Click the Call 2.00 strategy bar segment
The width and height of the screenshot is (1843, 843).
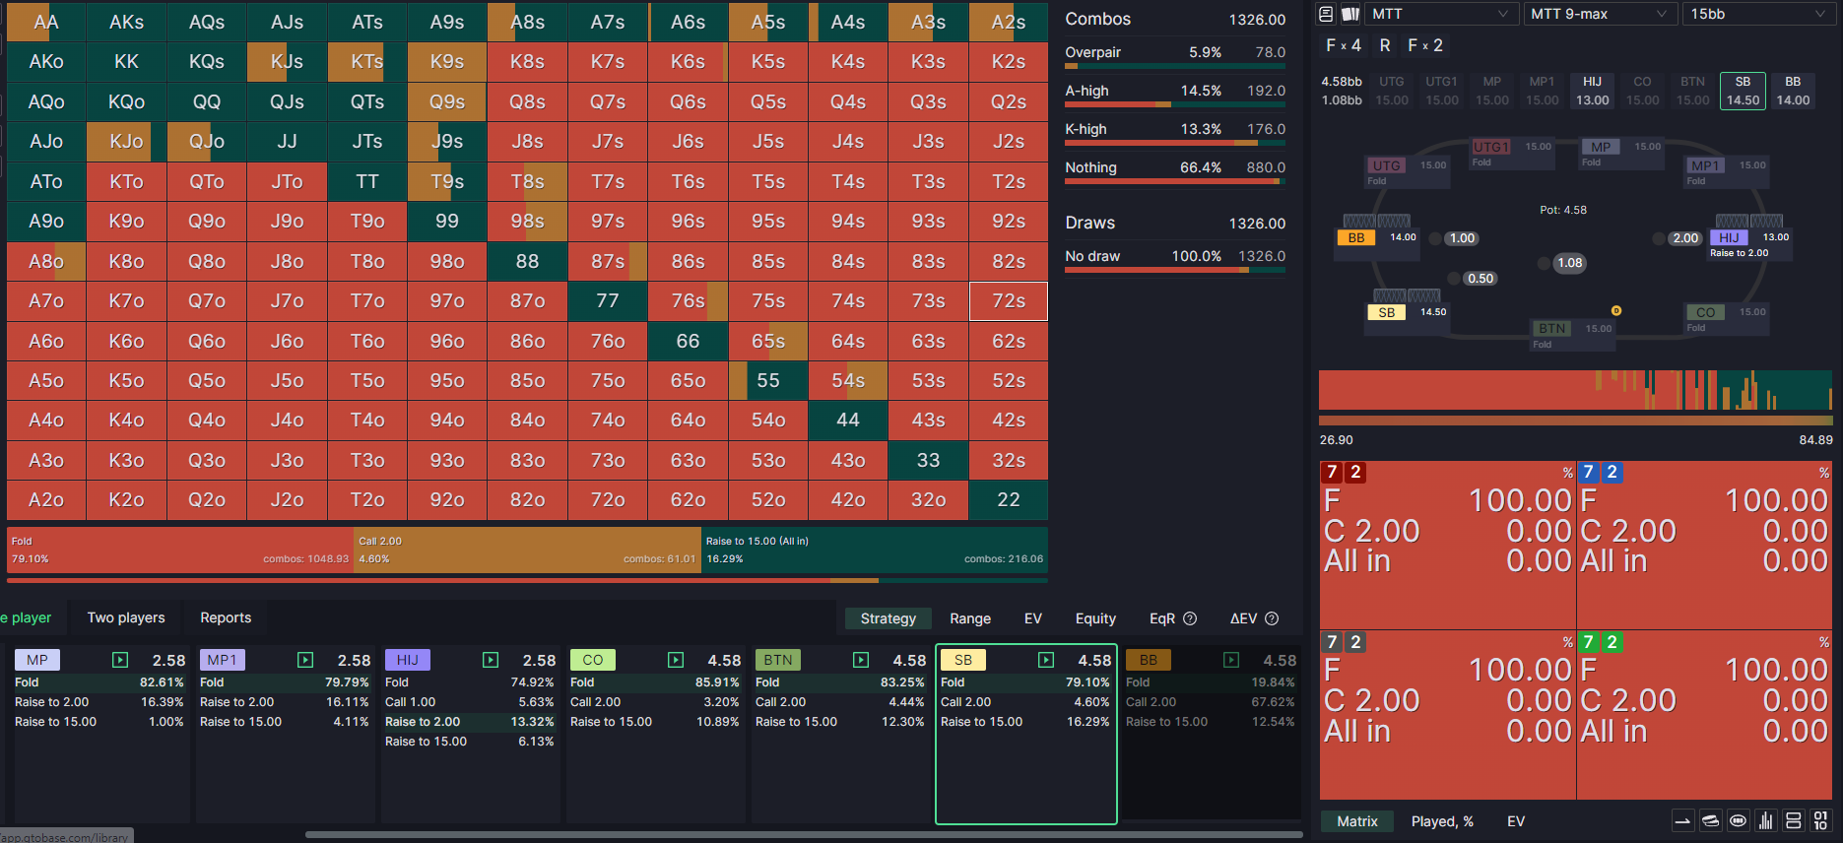coord(527,550)
